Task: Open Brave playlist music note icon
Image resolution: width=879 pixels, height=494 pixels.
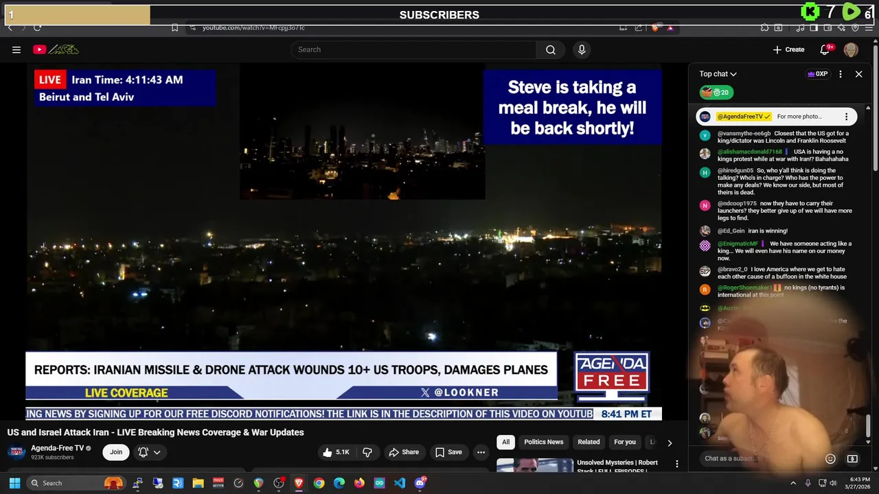Action: point(800,28)
